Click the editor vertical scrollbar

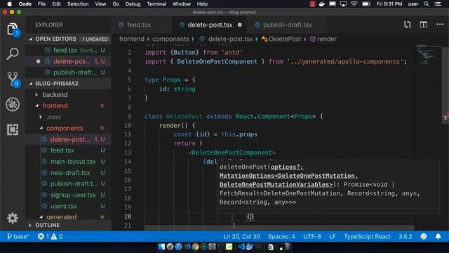(446, 86)
